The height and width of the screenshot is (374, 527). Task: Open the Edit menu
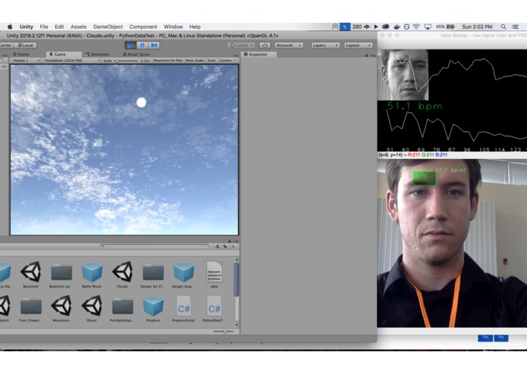coord(59,26)
